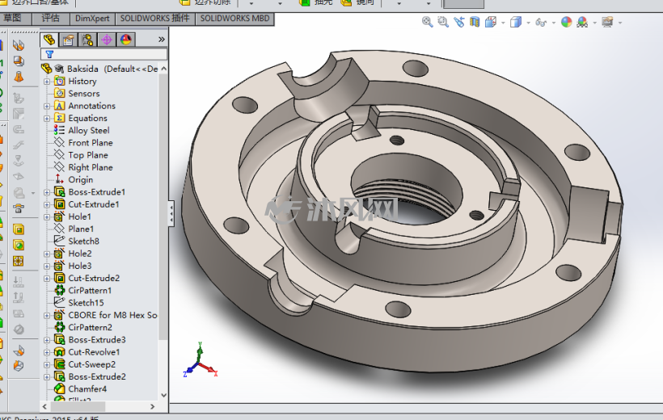
Task: Click the feature tree filter field
Action: click(104, 54)
